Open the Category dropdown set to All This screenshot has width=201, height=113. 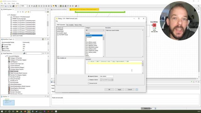95,30
